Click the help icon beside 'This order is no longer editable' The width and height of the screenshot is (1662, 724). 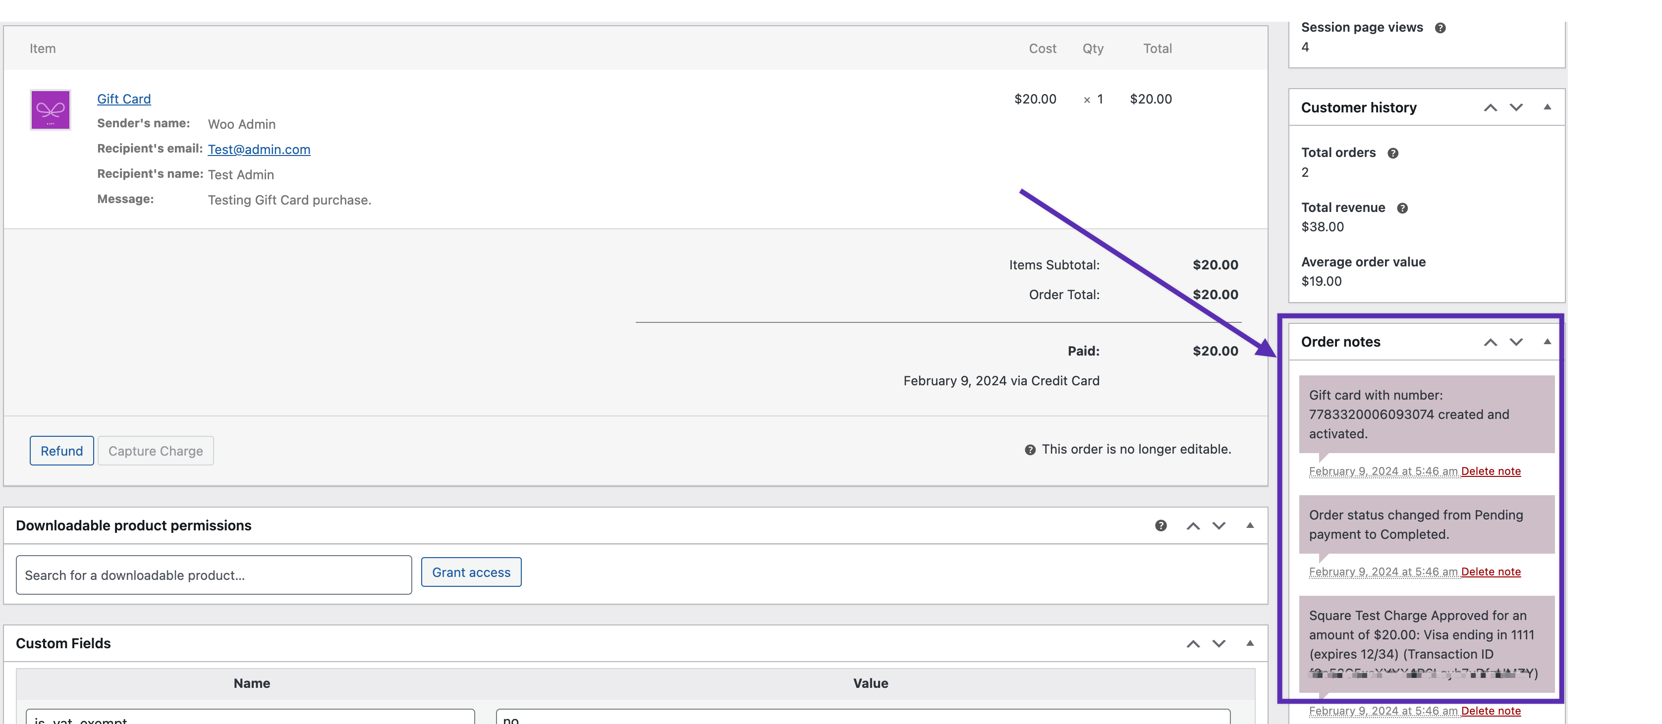click(1031, 449)
